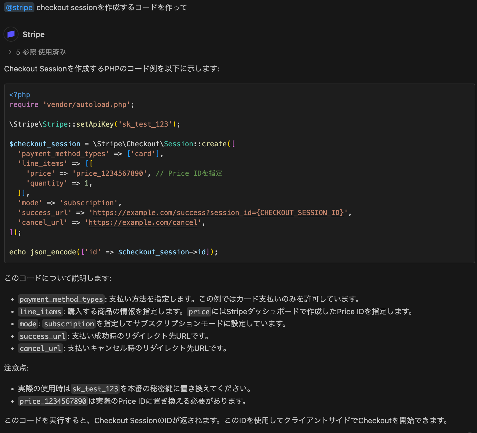
Task: Click the mode inline code chip
Action: click(28, 324)
